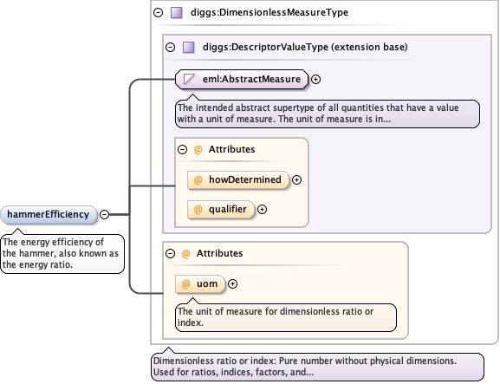Expand the howDetermined attribute

pos(297,180)
